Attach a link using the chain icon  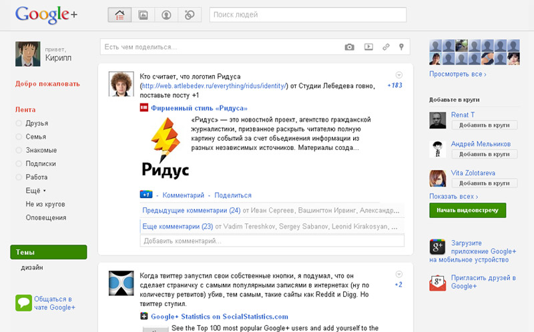point(386,47)
